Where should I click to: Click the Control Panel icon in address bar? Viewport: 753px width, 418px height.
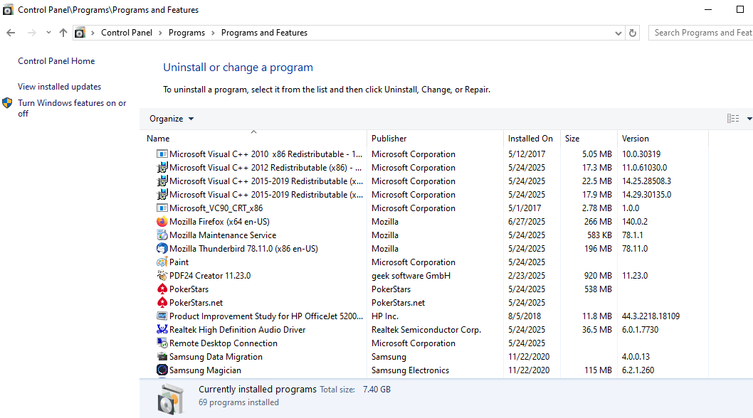coord(80,33)
